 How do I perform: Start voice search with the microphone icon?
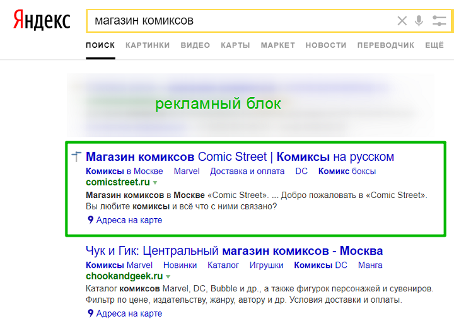(x=419, y=21)
